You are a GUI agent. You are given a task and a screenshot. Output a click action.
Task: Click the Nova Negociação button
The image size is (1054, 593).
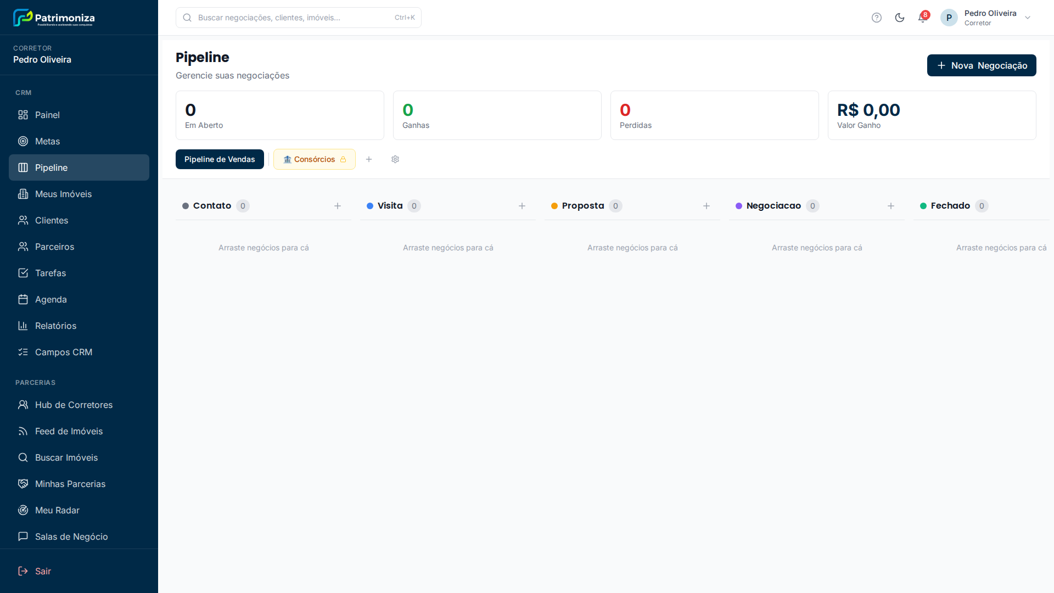[x=981, y=65]
